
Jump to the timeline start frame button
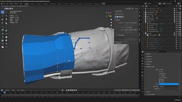click(x=67, y=90)
